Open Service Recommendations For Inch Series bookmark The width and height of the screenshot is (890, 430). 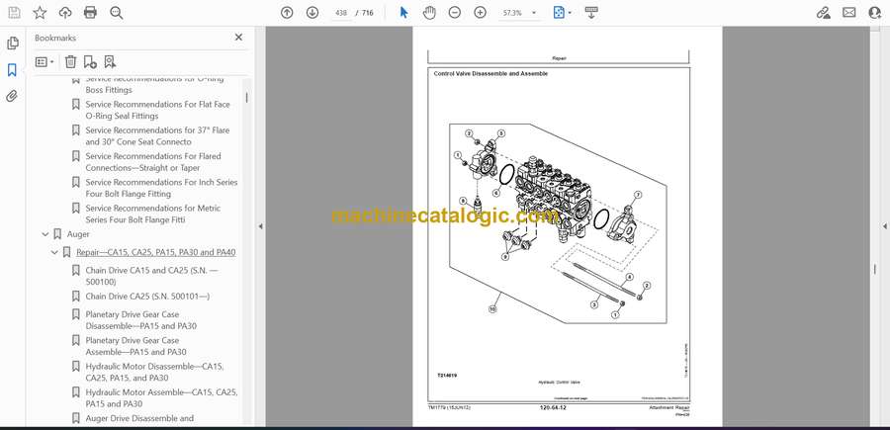(162, 188)
